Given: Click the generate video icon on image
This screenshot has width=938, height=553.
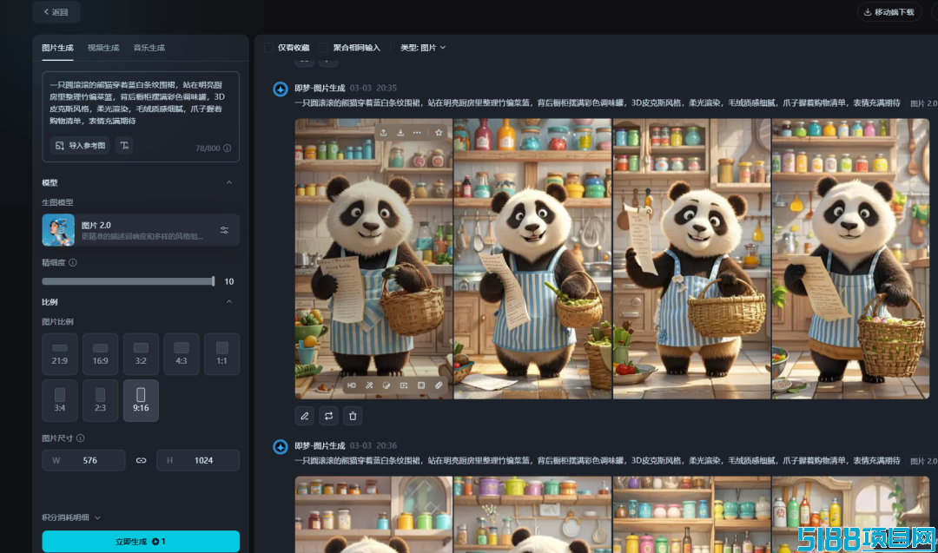Looking at the screenshot, I should tap(404, 385).
